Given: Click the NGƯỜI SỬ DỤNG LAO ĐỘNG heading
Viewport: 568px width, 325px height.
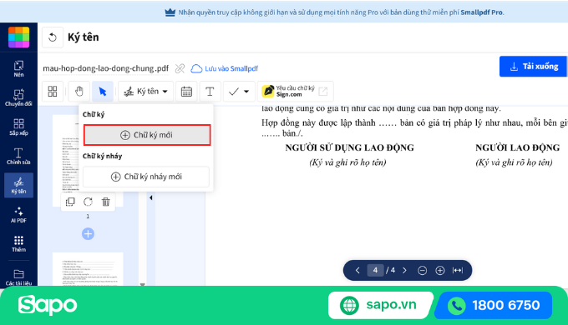Looking at the screenshot, I should (349, 147).
